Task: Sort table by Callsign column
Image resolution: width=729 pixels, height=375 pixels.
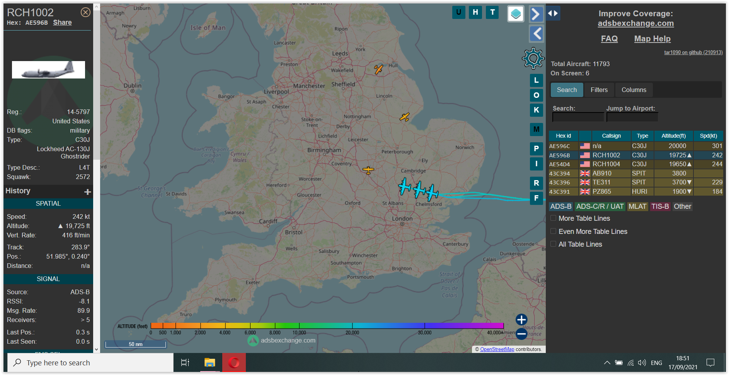Action: coord(611,136)
